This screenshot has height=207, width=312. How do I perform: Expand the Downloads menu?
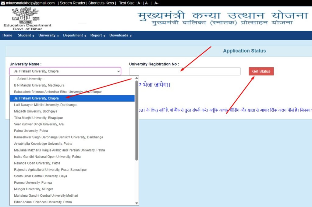point(120,36)
